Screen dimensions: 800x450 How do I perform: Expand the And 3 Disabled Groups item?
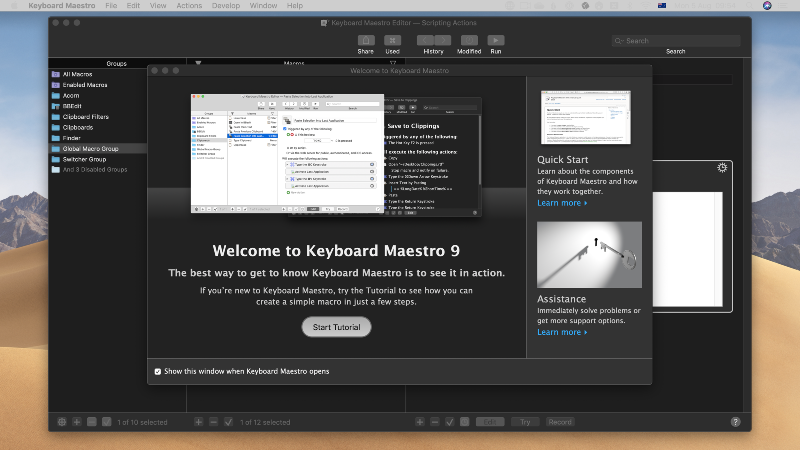coord(95,170)
